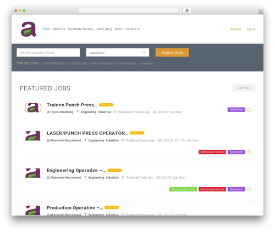Select Sales & Marketing top sector
The image size is (275, 232).
(x=54, y=64)
